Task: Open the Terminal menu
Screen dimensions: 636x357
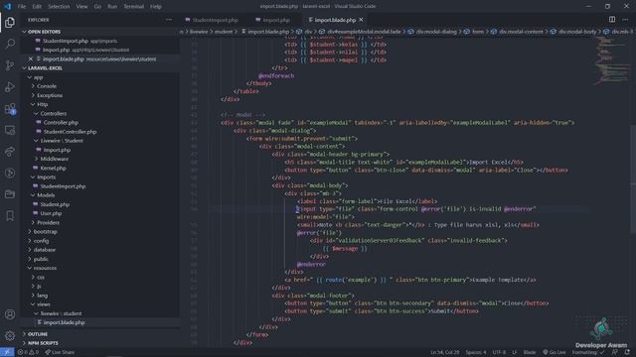Action: 134,7
